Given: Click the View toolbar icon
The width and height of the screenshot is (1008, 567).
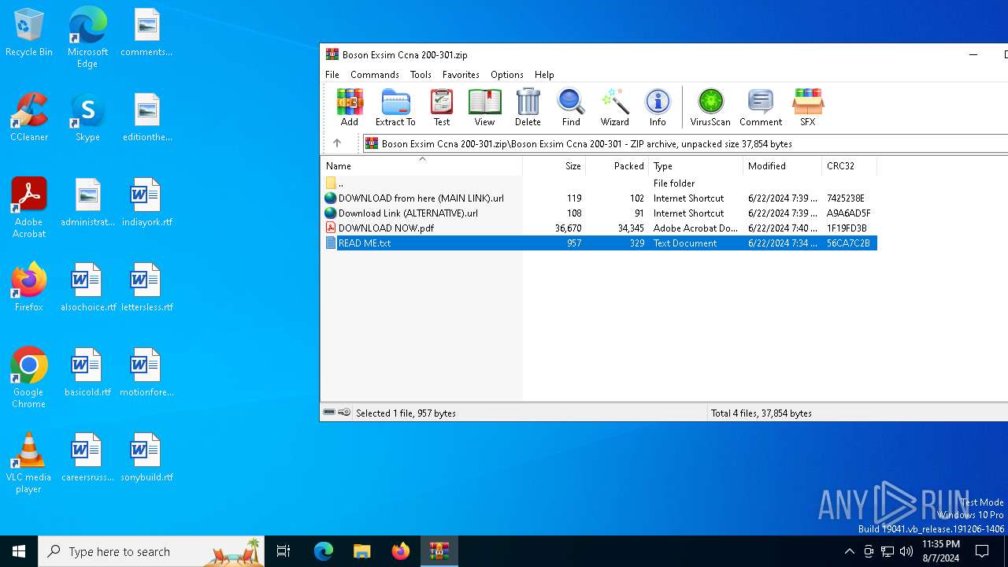Looking at the screenshot, I should [484, 107].
